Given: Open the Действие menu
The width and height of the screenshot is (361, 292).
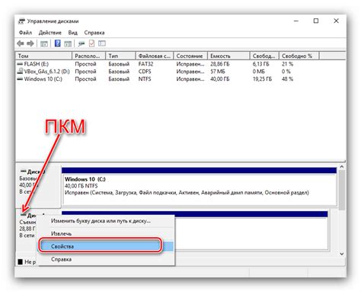Looking at the screenshot, I should tap(50, 33).
